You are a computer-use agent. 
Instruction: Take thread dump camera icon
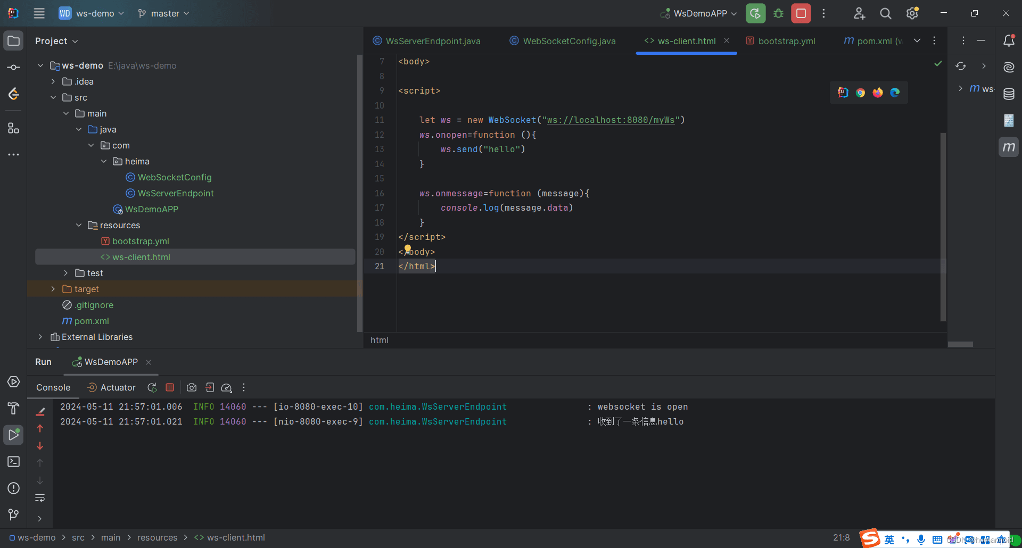click(192, 388)
